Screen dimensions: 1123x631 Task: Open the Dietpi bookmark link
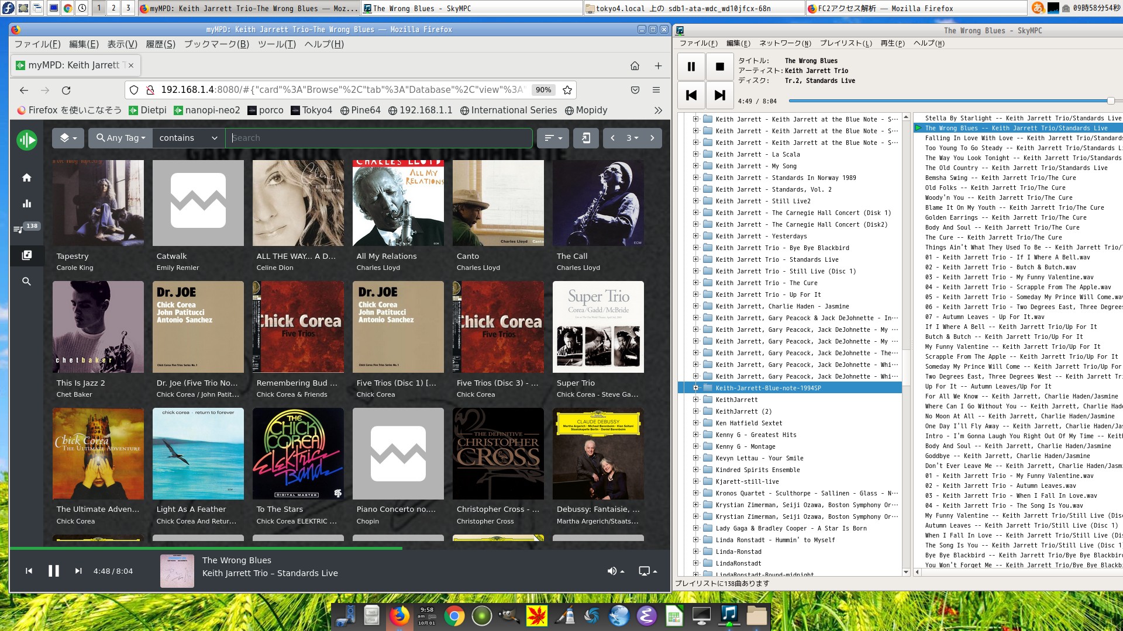pyautogui.click(x=147, y=110)
